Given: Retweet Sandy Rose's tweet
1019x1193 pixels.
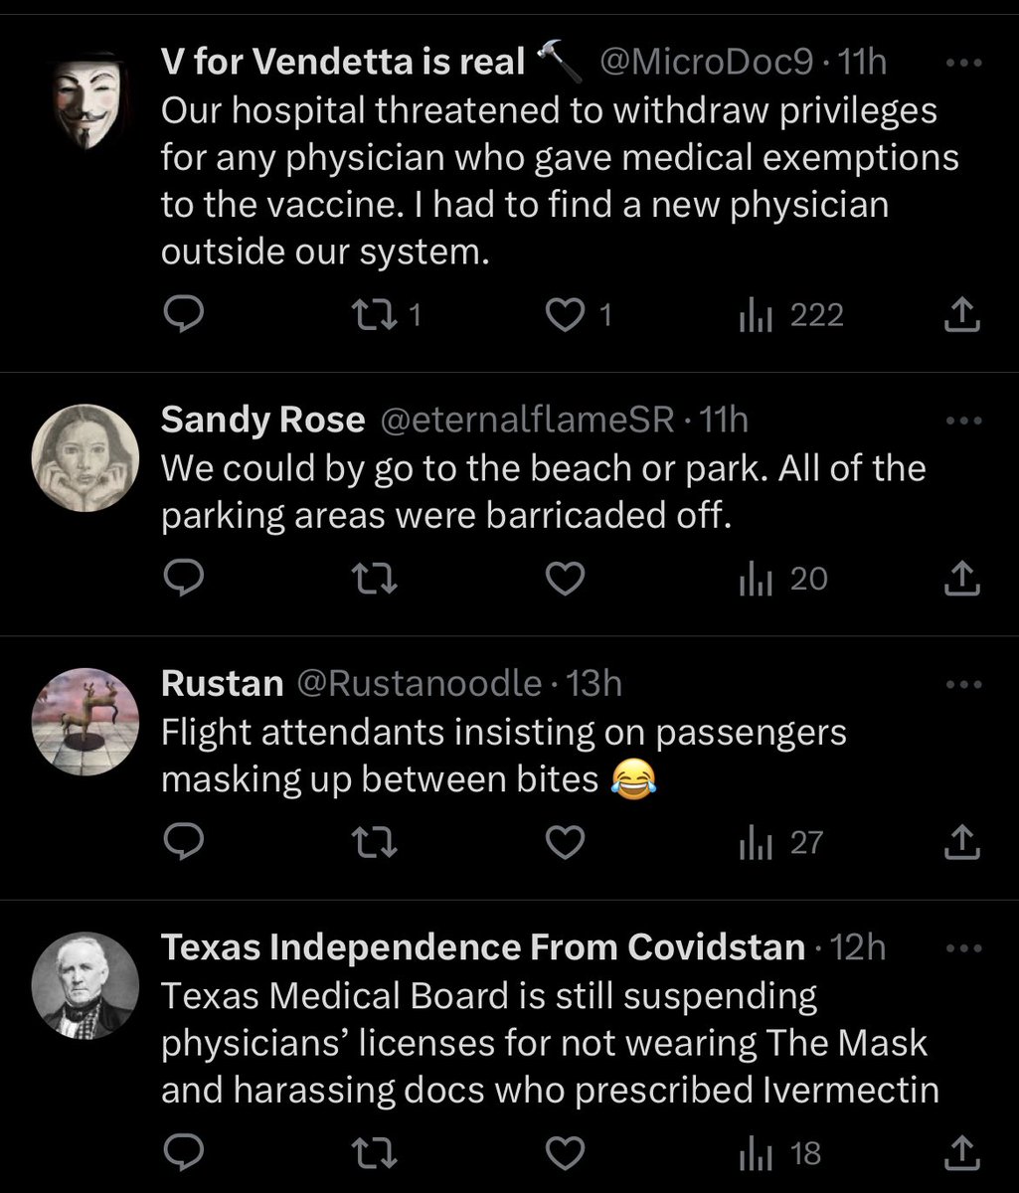Looking at the screenshot, I should (x=374, y=579).
